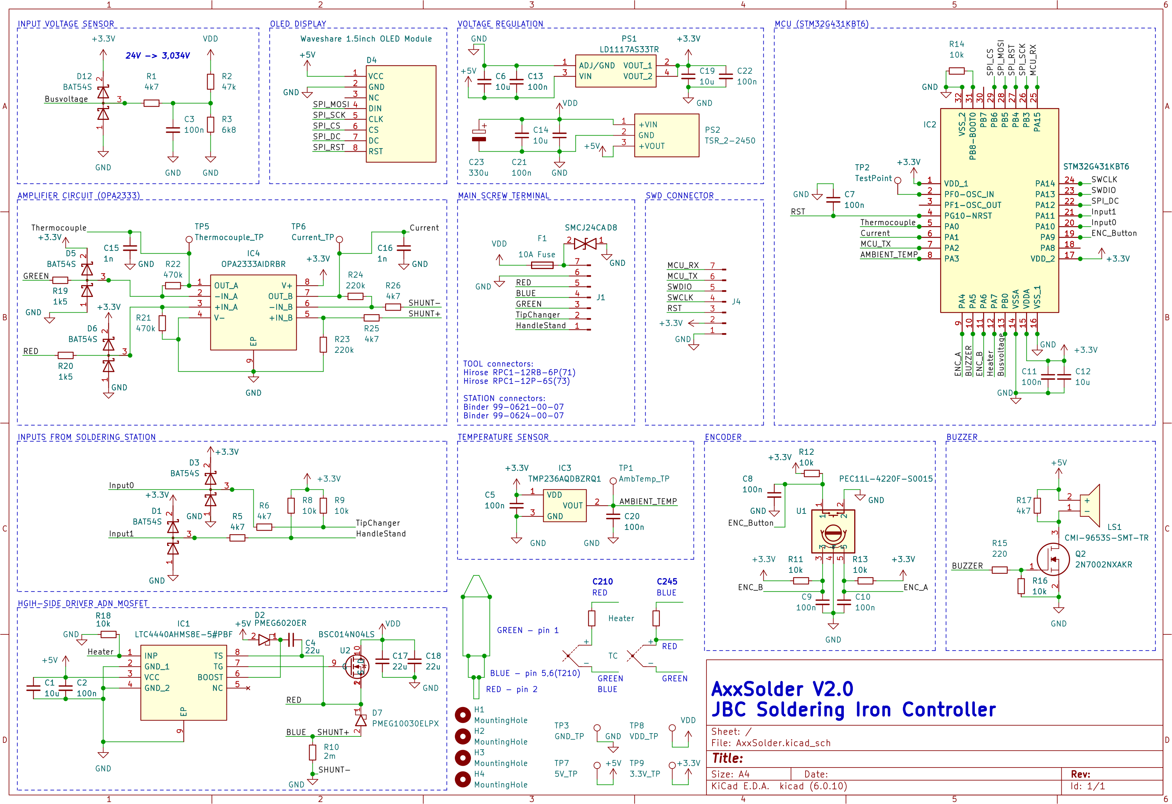The width and height of the screenshot is (1172, 804).
Task: Click the 'AxxSolder V2.0' title text
Action: click(782, 688)
